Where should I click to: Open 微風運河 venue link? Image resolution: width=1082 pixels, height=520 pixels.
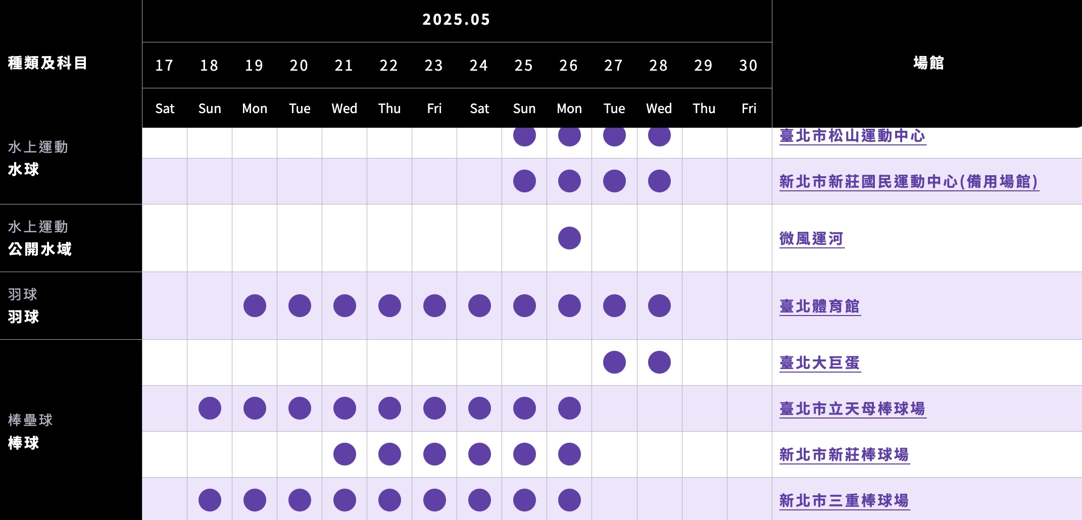click(x=812, y=239)
